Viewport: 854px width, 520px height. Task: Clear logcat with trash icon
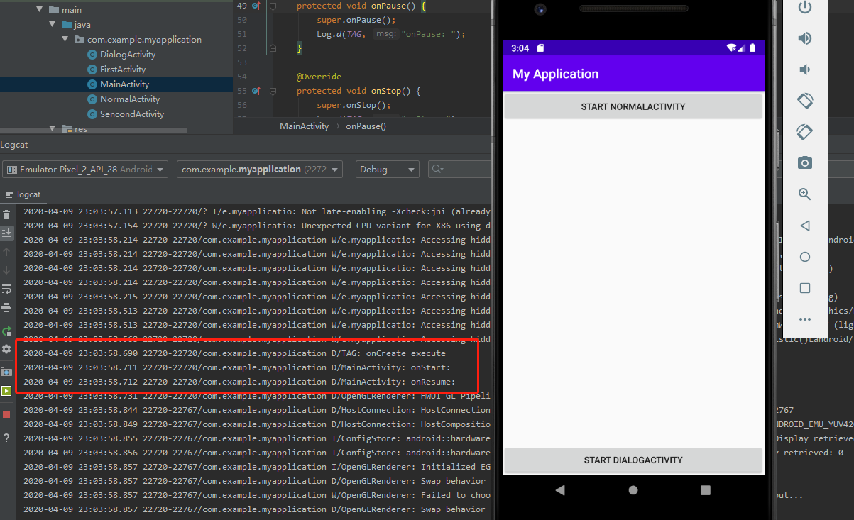point(6,215)
